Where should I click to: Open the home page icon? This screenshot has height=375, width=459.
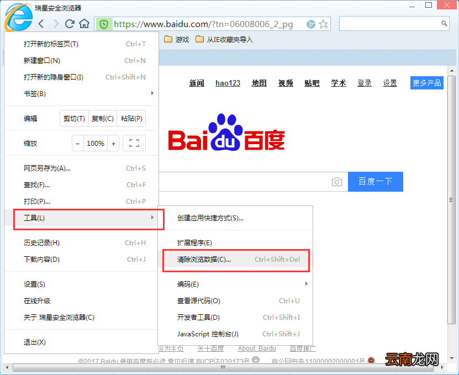(85, 24)
